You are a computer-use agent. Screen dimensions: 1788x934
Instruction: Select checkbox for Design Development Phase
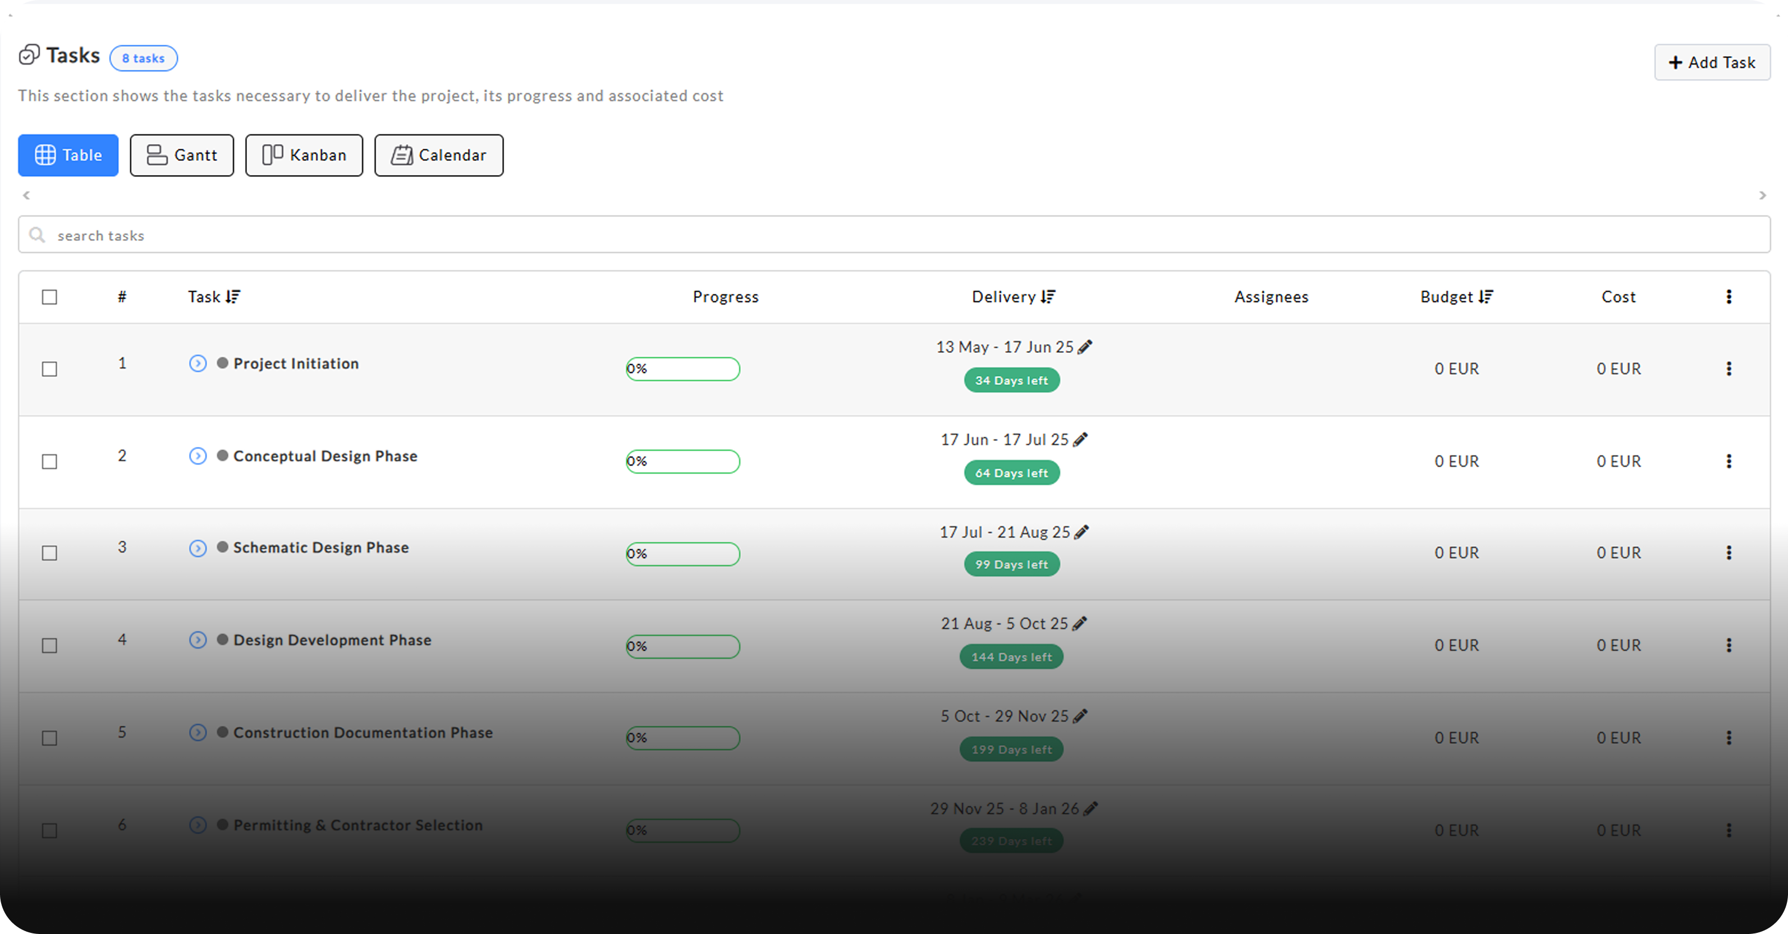pyautogui.click(x=49, y=645)
